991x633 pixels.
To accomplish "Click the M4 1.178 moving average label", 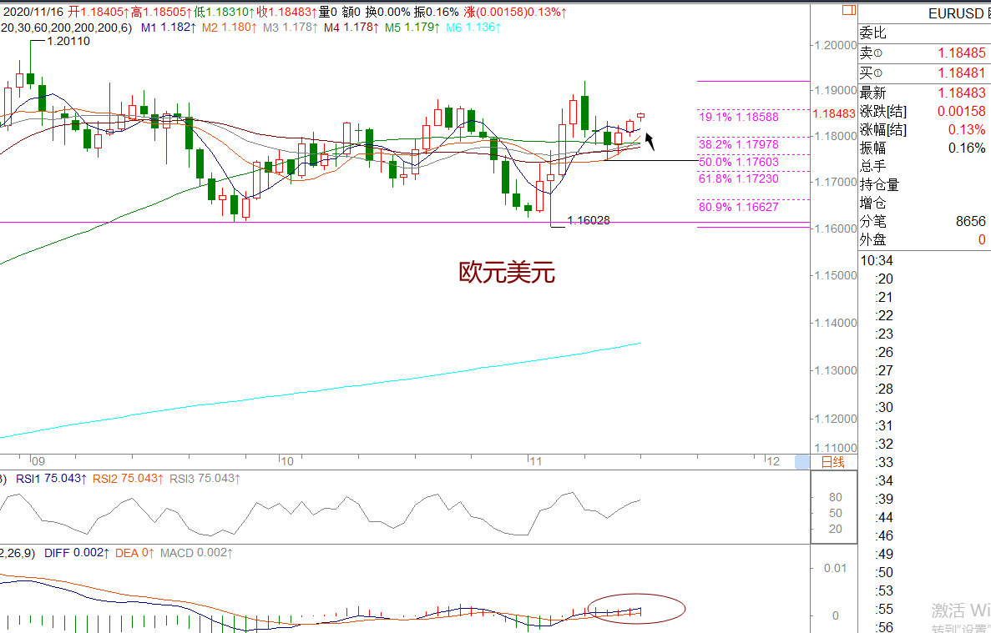I will pyautogui.click(x=351, y=28).
